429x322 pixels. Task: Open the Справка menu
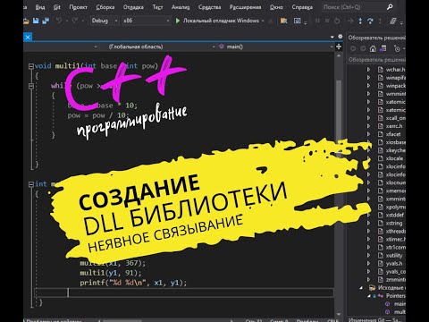click(302, 7)
